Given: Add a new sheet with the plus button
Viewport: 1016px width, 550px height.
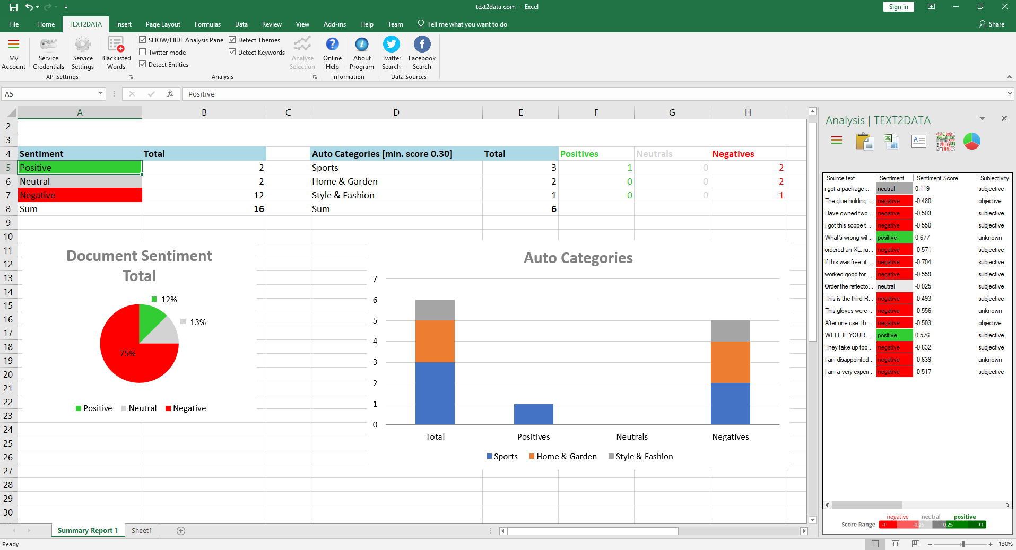Looking at the screenshot, I should click(181, 531).
